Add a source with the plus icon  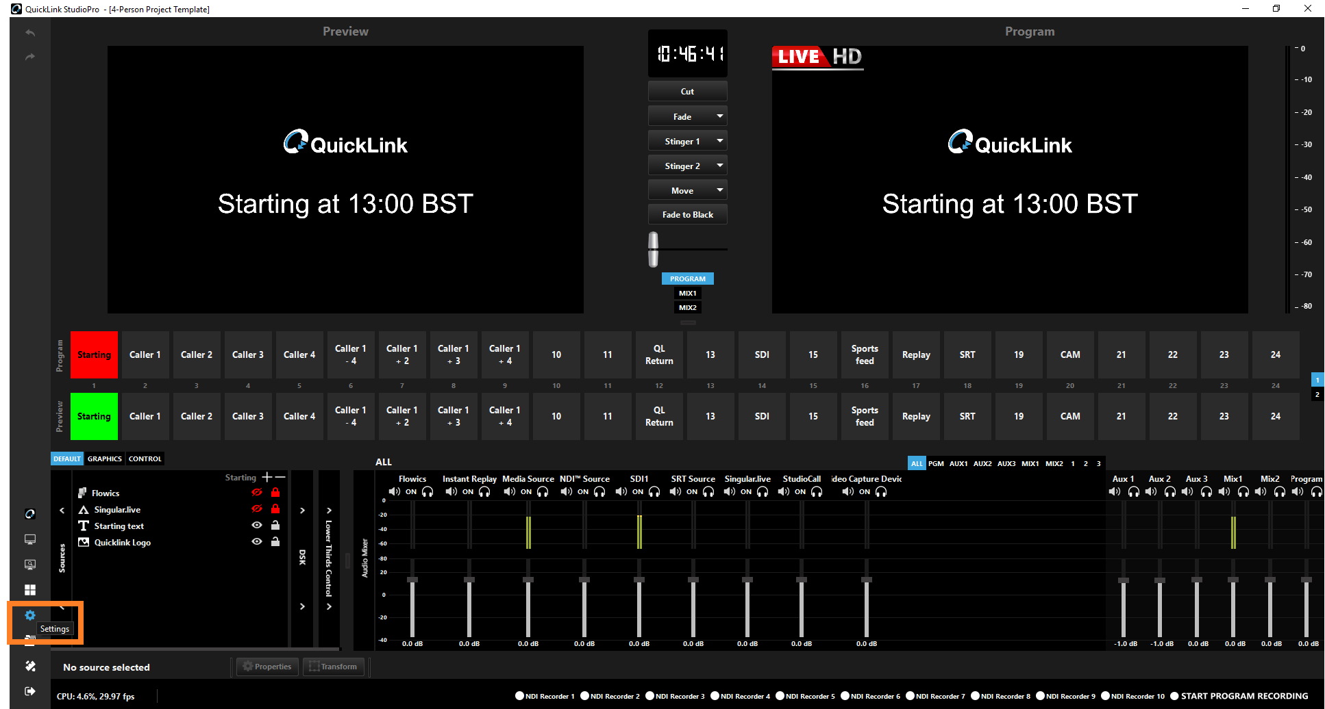click(x=267, y=477)
